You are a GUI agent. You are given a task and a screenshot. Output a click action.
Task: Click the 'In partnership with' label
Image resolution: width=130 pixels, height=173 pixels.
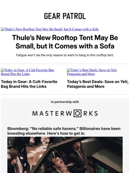tap(65, 102)
